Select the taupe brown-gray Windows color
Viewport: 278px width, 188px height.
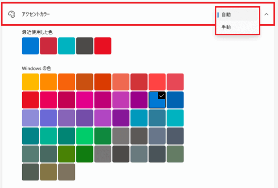pos(67,172)
